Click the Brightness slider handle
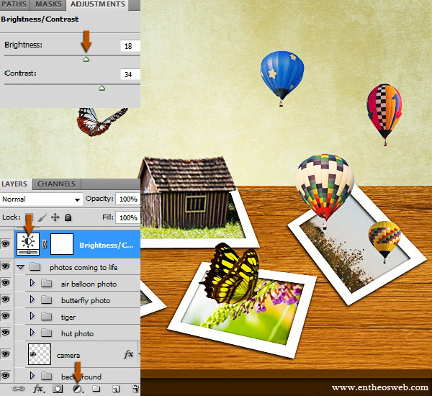 tap(86, 59)
